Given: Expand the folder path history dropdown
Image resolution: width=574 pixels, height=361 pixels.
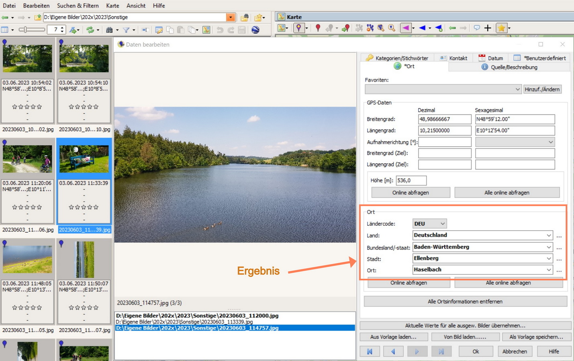Looking at the screenshot, I should coord(231,17).
